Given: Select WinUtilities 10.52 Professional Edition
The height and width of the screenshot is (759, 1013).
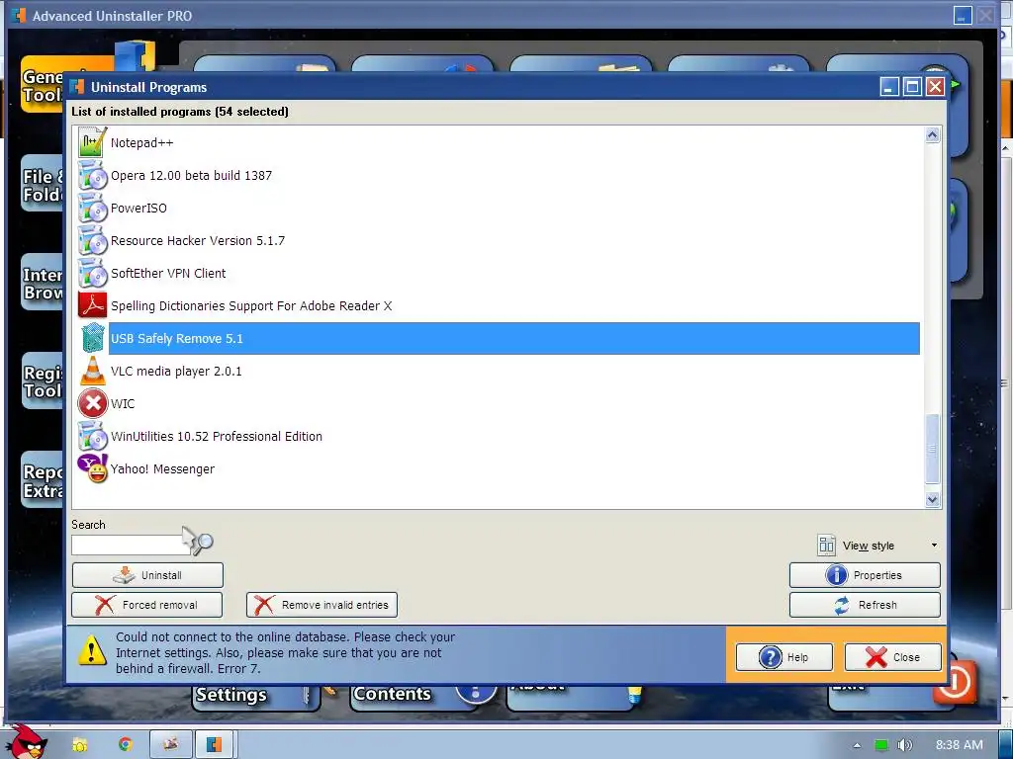Looking at the screenshot, I should click(x=217, y=436).
